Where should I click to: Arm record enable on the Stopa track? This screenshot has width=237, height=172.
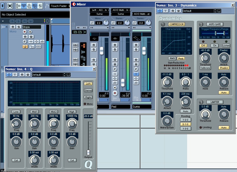point(25,32)
